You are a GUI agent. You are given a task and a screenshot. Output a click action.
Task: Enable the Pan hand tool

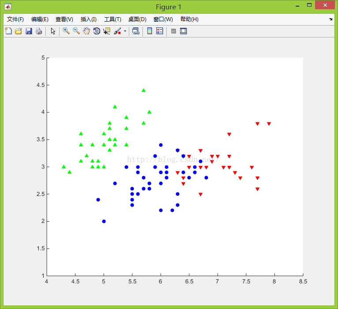coord(86,31)
